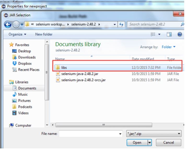Click the Music note icon
This screenshot has height=150, width=186.
pos(14,94)
